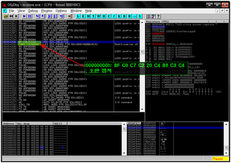Click the red ESP register value

[158, 34]
